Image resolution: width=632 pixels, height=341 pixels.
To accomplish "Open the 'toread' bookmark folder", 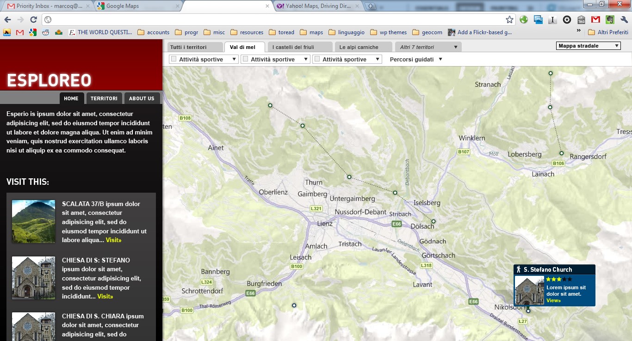I will click(x=281, y=32).
